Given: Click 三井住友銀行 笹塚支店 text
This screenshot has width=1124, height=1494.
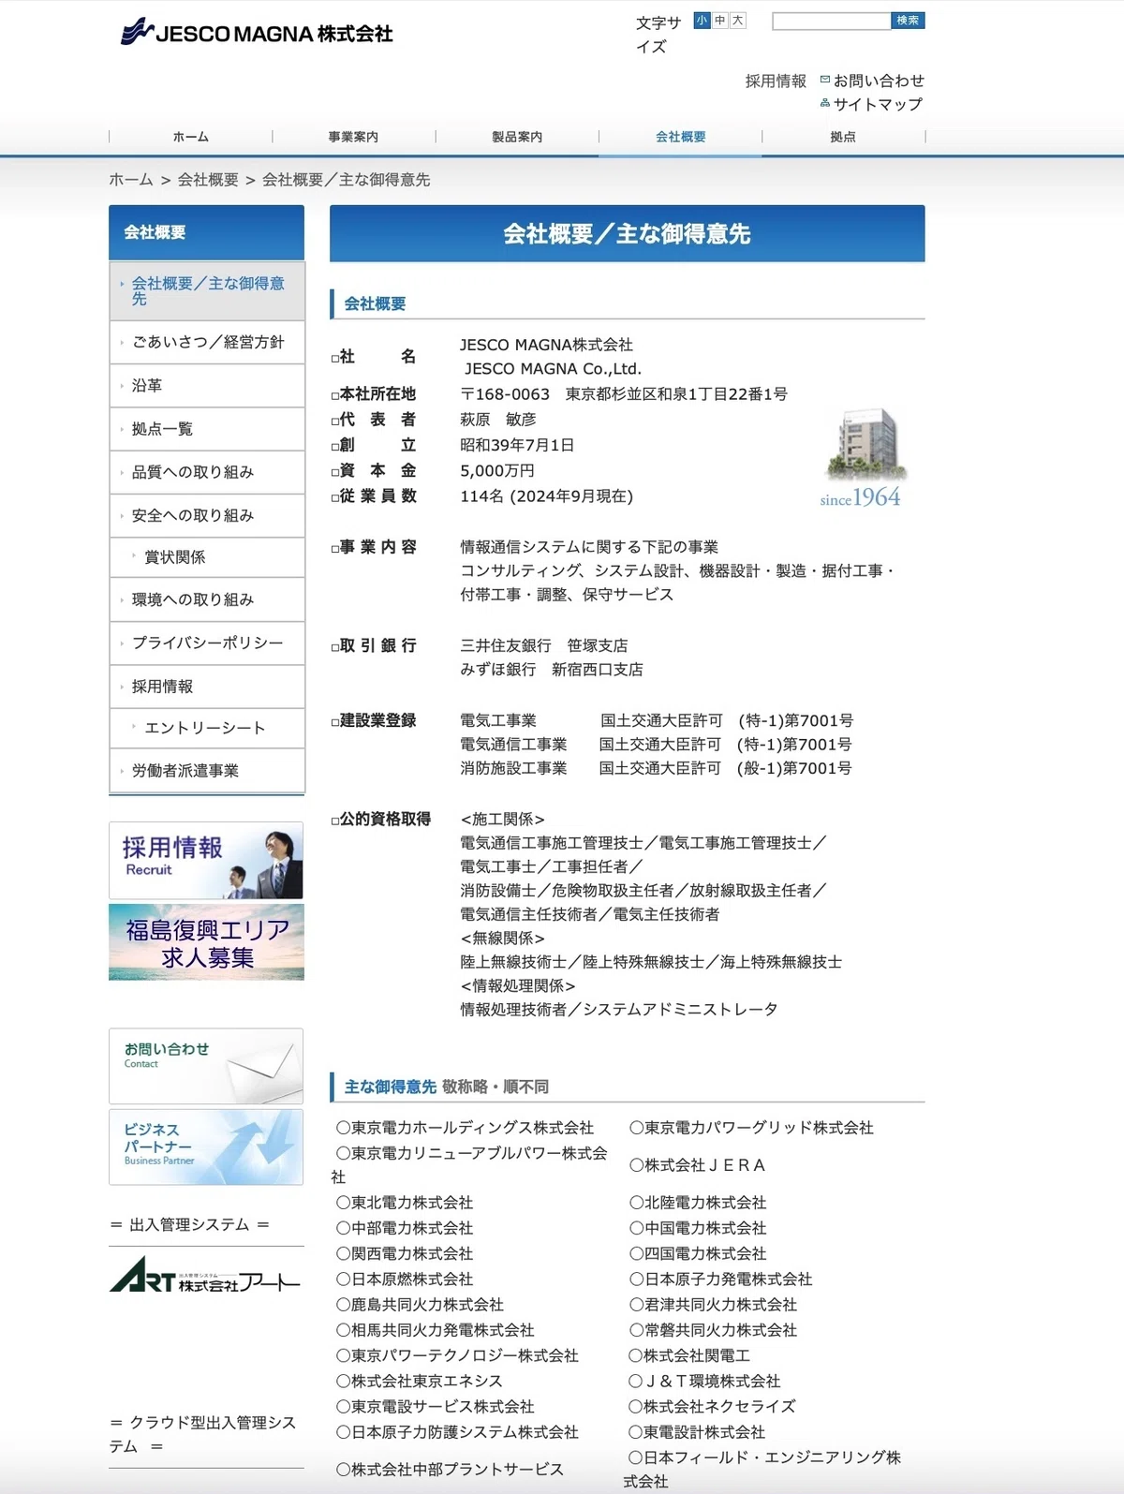Looking at the screenshot, I should [x=544, y=645].
